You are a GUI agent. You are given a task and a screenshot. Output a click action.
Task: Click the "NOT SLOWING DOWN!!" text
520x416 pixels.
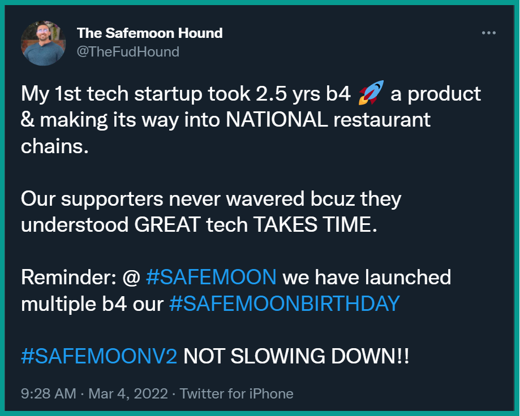coord(296,357)
